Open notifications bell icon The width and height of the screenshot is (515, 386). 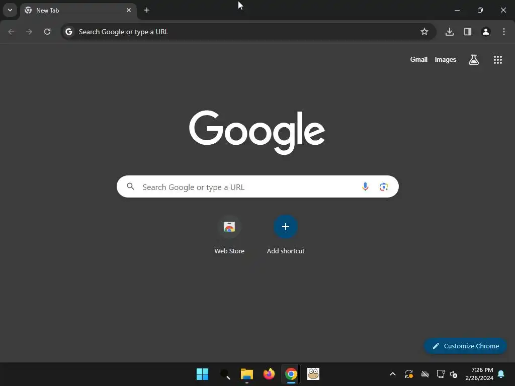point(501,374)
